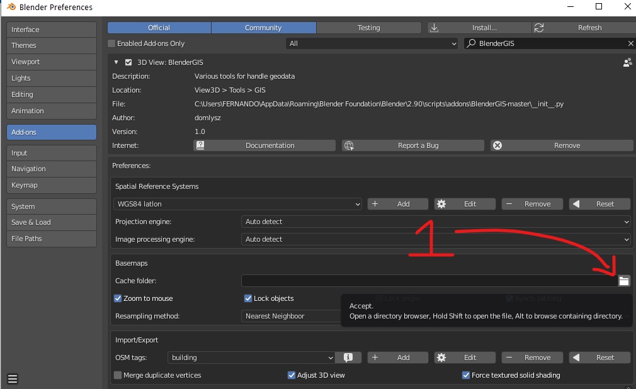
Task: Collapse the BlenderGIS add-on details
Action: 116,62
